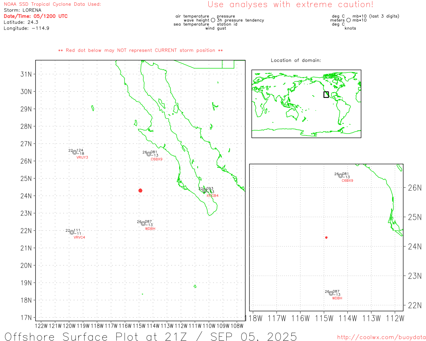Screen dimensions: 426x341
Task: Click the 'NOAA SSD Tropical Cyclone Data Used' heading
Action: tap(52, 4)
